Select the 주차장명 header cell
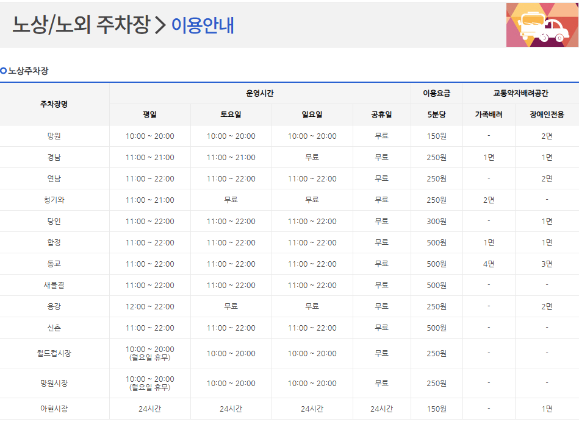579x422 pixels. pos(55,102)
